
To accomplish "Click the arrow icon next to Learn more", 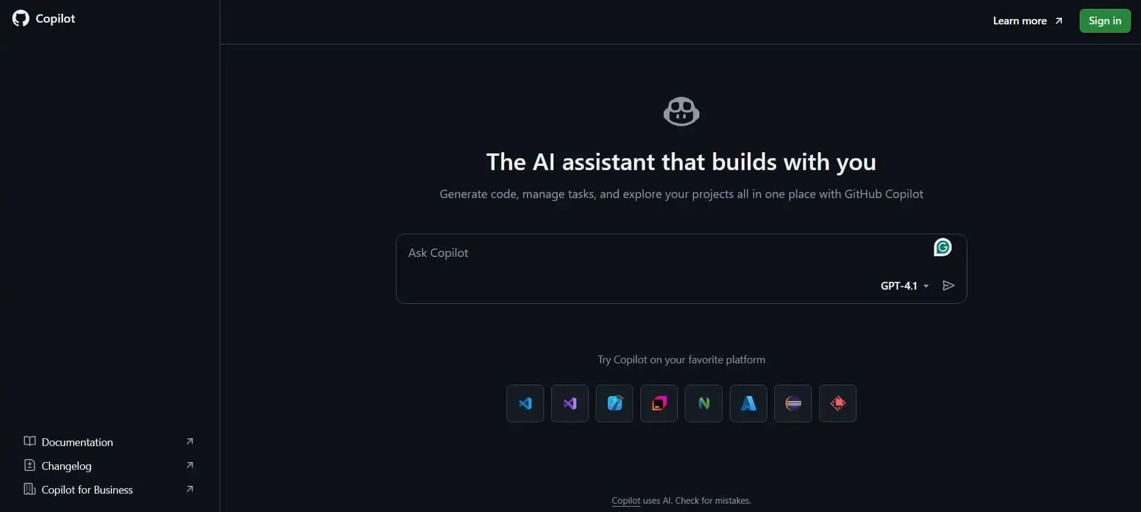I will click(x=1059, y=21).
